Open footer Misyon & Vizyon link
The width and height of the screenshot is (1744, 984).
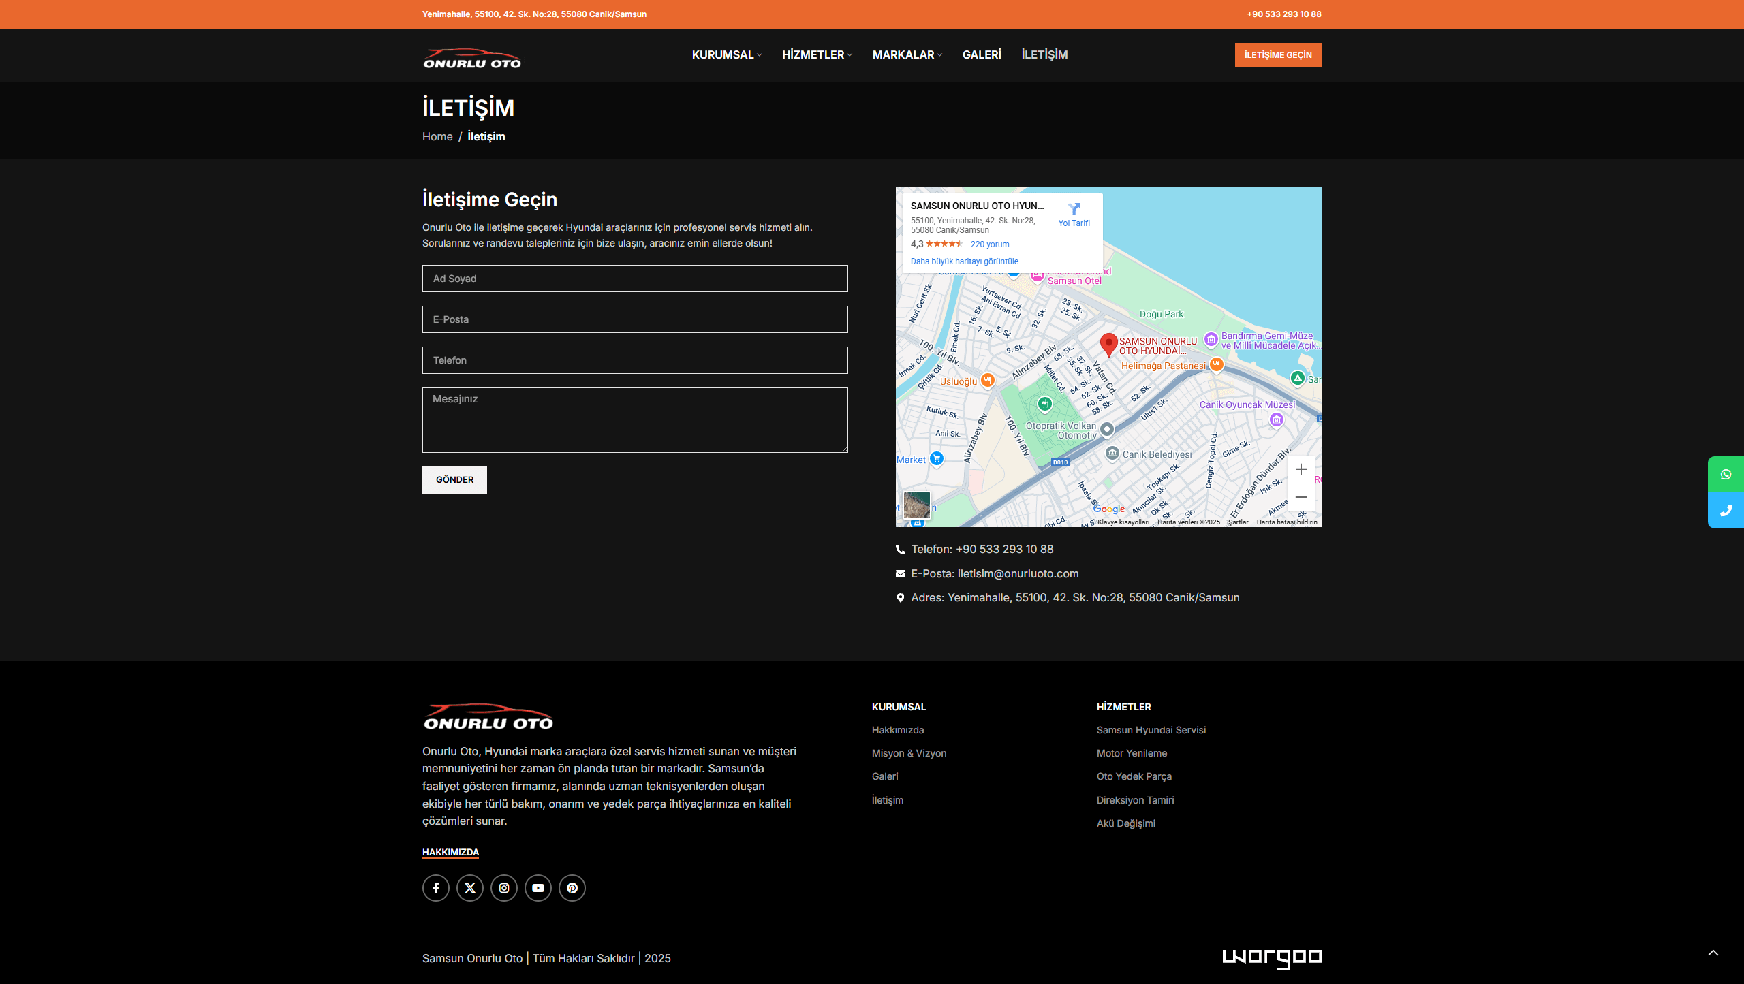click(x=909, y=753)
